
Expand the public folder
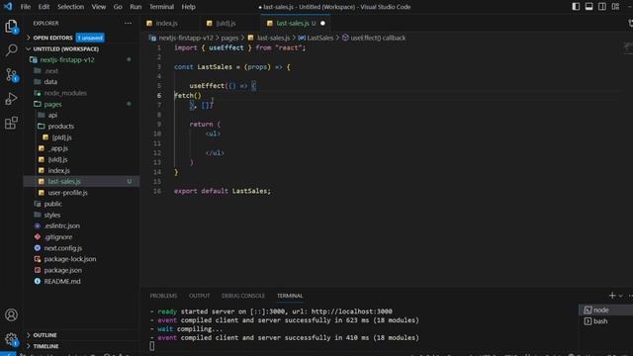tap(52, 204)
